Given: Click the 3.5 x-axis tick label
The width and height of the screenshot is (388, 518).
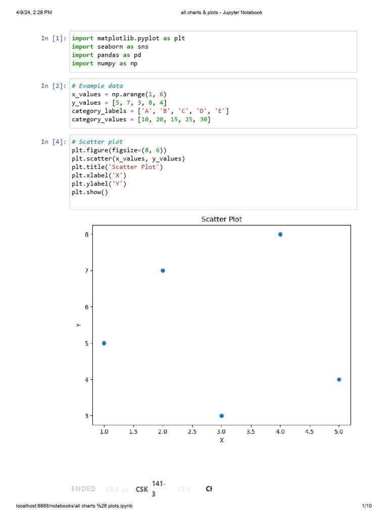Looking at the screenshot, I should pos(251,432).
